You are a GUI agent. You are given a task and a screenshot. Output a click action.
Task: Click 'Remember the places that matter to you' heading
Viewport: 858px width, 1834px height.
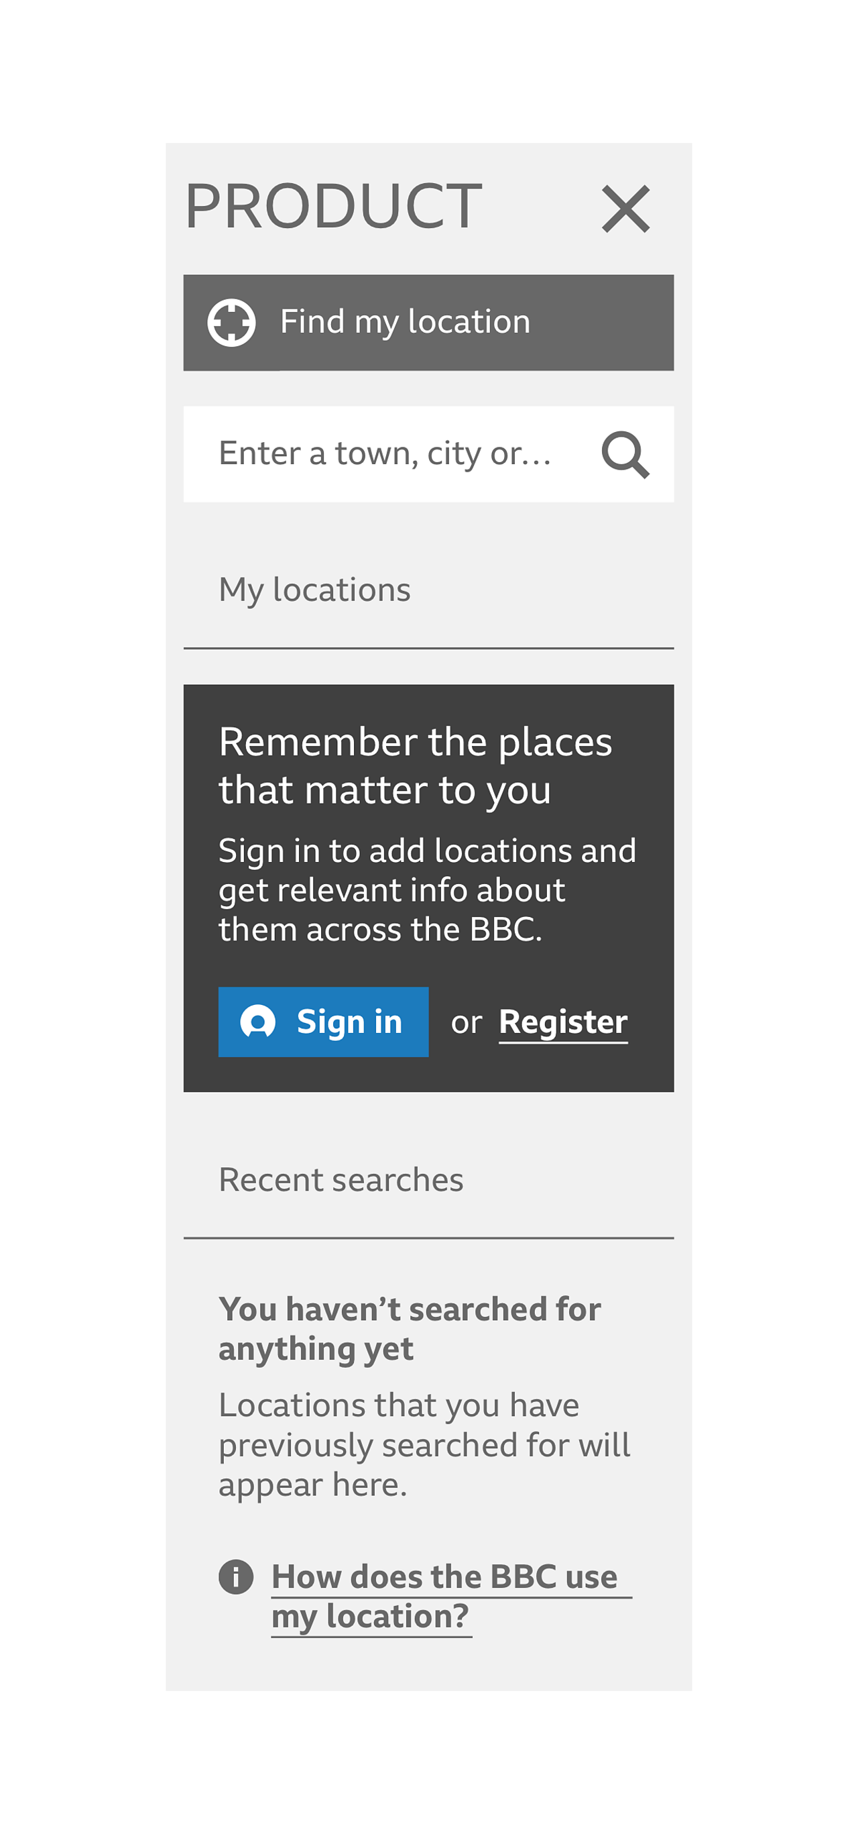pyautogui.click(x=415, y=765)
